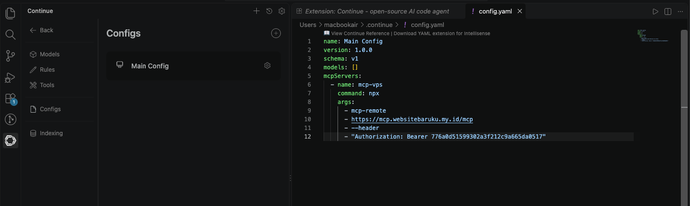Click '- name: mcp-vps' line
690x206 pixels.
[x=357, y=85]
